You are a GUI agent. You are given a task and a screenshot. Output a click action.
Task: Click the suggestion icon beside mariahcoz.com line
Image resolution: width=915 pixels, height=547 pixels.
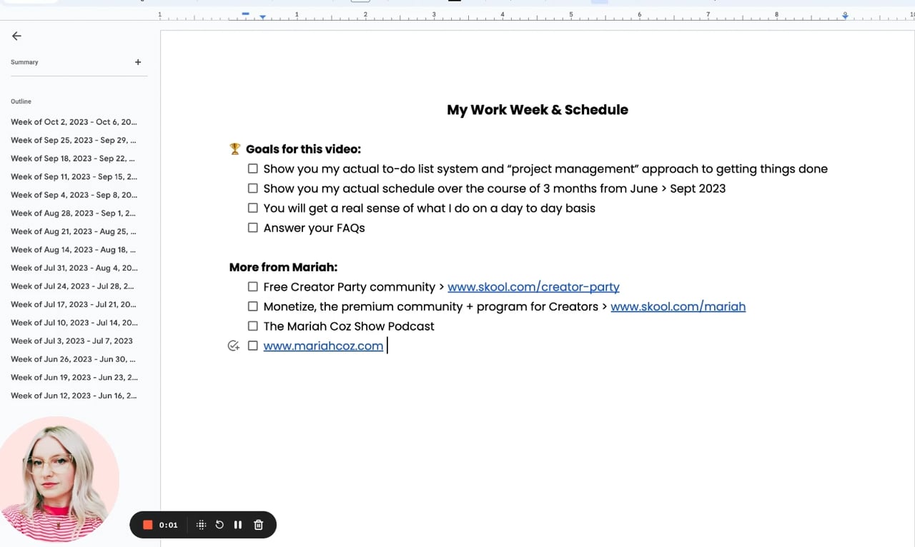click(233, 346)
